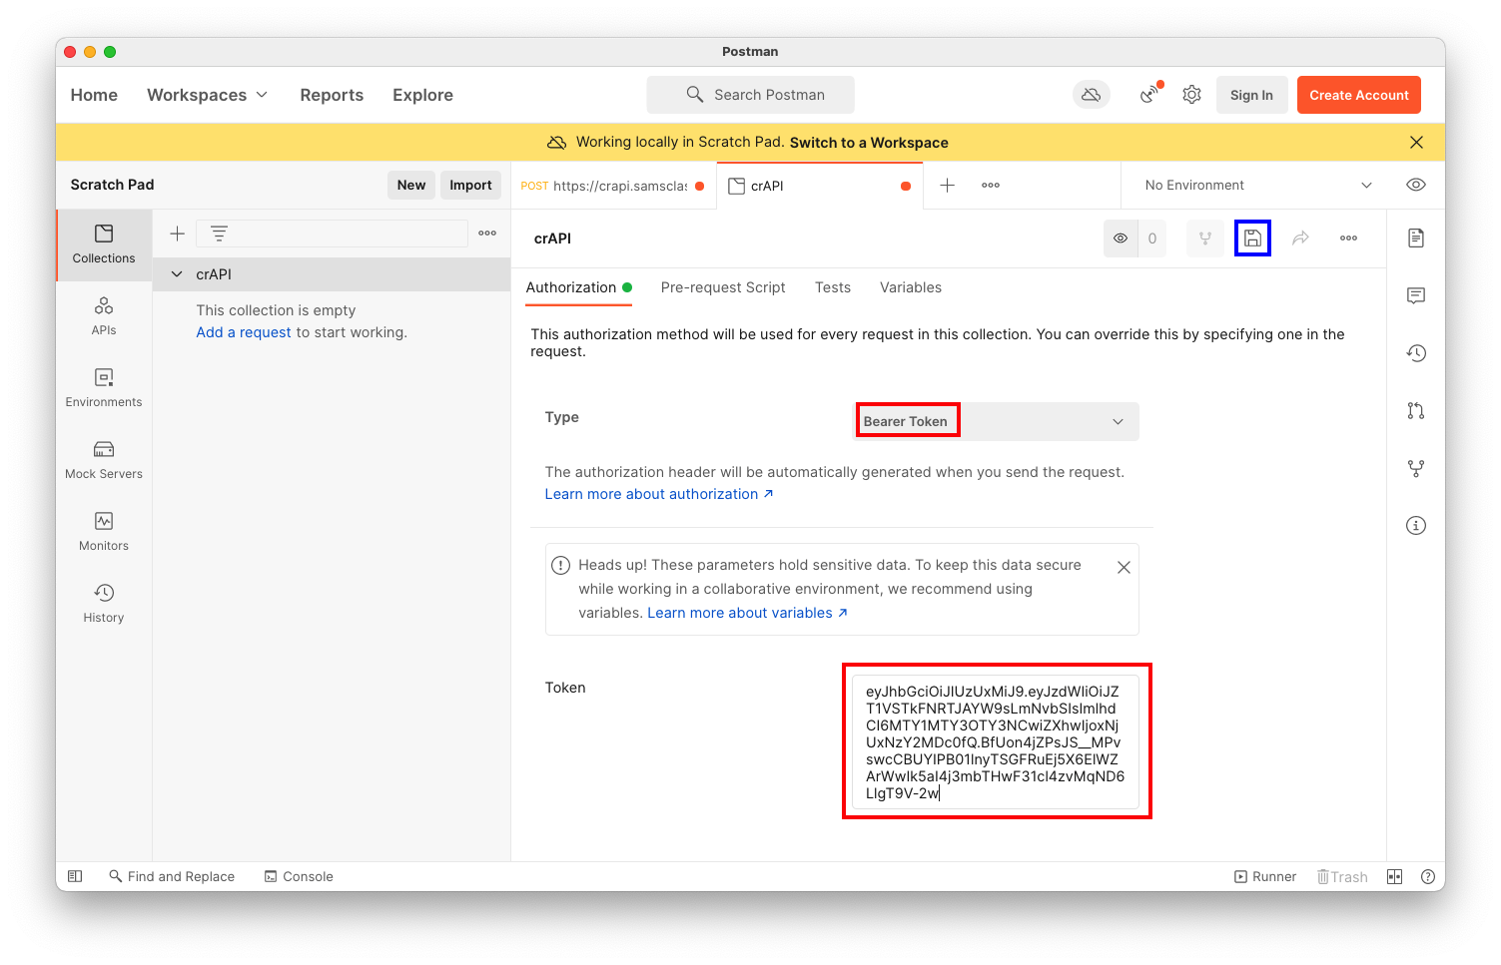1501x965 pixels.
Task: Open the help question mark icon
Action: click(1427, 876)
